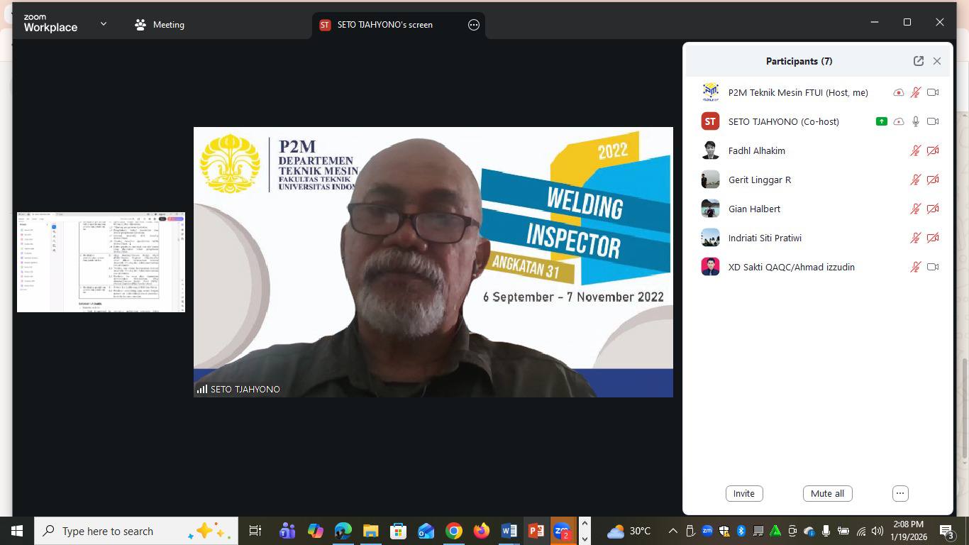
Task: Click the muted mic icon for Fadhl Alhakim
Action: pos(916,150)
